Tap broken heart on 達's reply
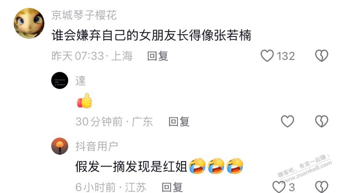 pos(322,121)
